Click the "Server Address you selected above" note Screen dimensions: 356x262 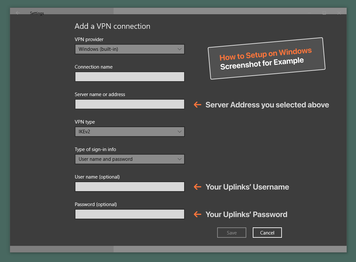pyautogui.click(x=267, y=105)
